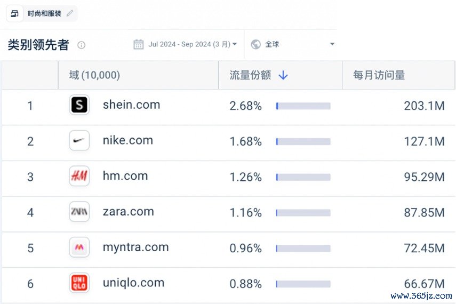Select the uniqlo.com monthly visits value 66.67M
The height and width of the screenshot is (304, 456).
click(425, 284)
